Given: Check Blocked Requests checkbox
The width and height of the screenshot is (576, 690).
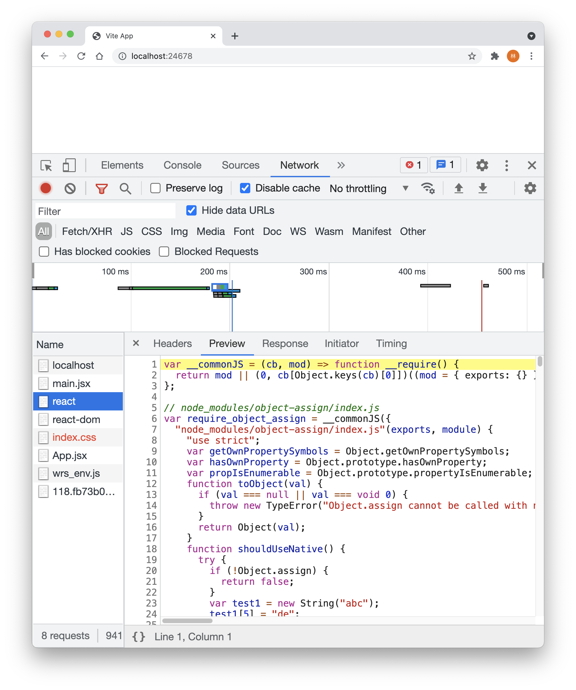Looking at the screenshot, I should pyautogui.click(x=164, y=252).
